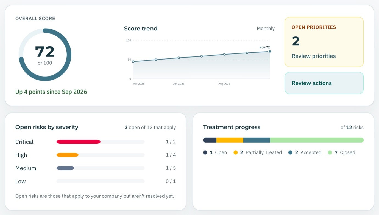
Task: Select the '7 Closed' legend label
Action: (345, 152)
